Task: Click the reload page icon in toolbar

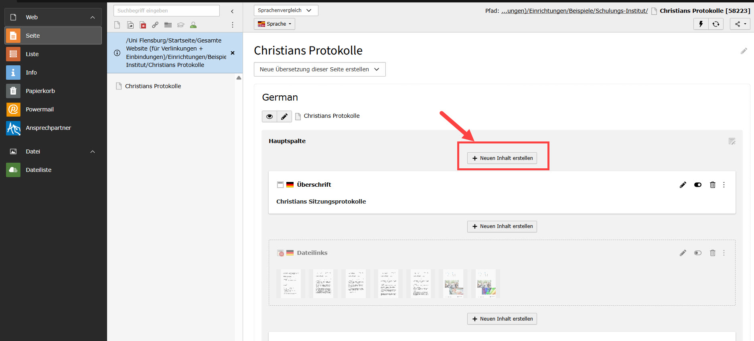Action: click(716, 24)
